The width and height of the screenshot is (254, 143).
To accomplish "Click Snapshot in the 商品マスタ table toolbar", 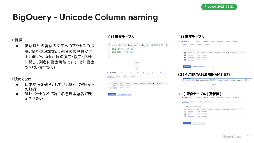I will [147, 73].
